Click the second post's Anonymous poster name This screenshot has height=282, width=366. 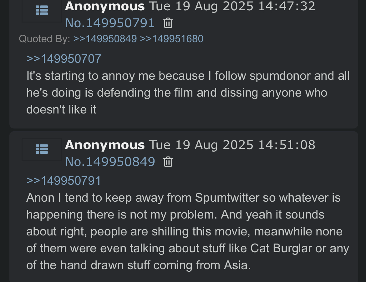coord(105,145)
